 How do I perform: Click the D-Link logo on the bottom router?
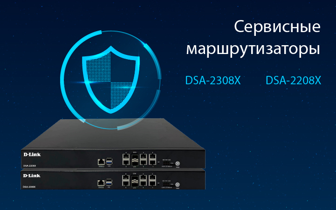(32, 176)
